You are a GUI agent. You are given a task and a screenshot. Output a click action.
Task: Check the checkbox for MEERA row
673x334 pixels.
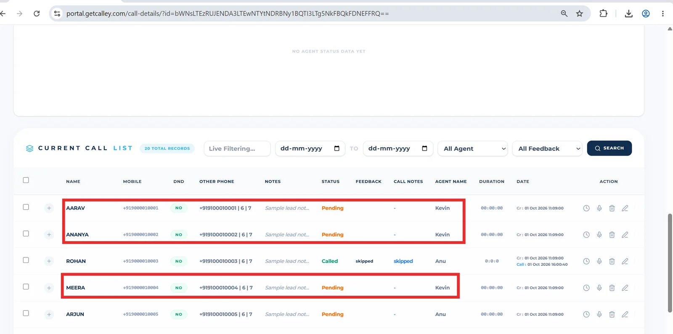coord(26,286)
